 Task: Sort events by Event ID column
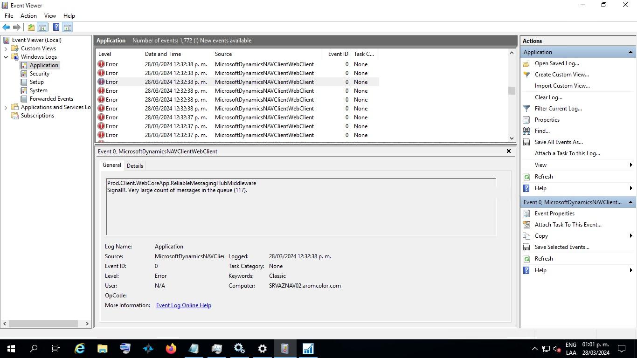point(337,54)
